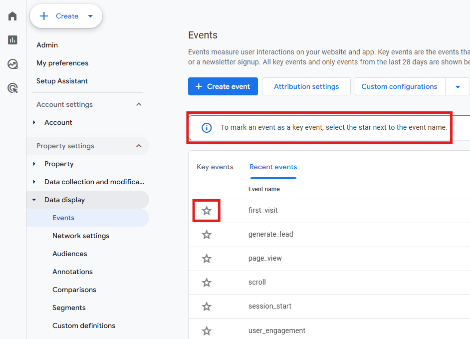Click the page_view event name
The width and height of the screenshot is (470, 339).
265,258
